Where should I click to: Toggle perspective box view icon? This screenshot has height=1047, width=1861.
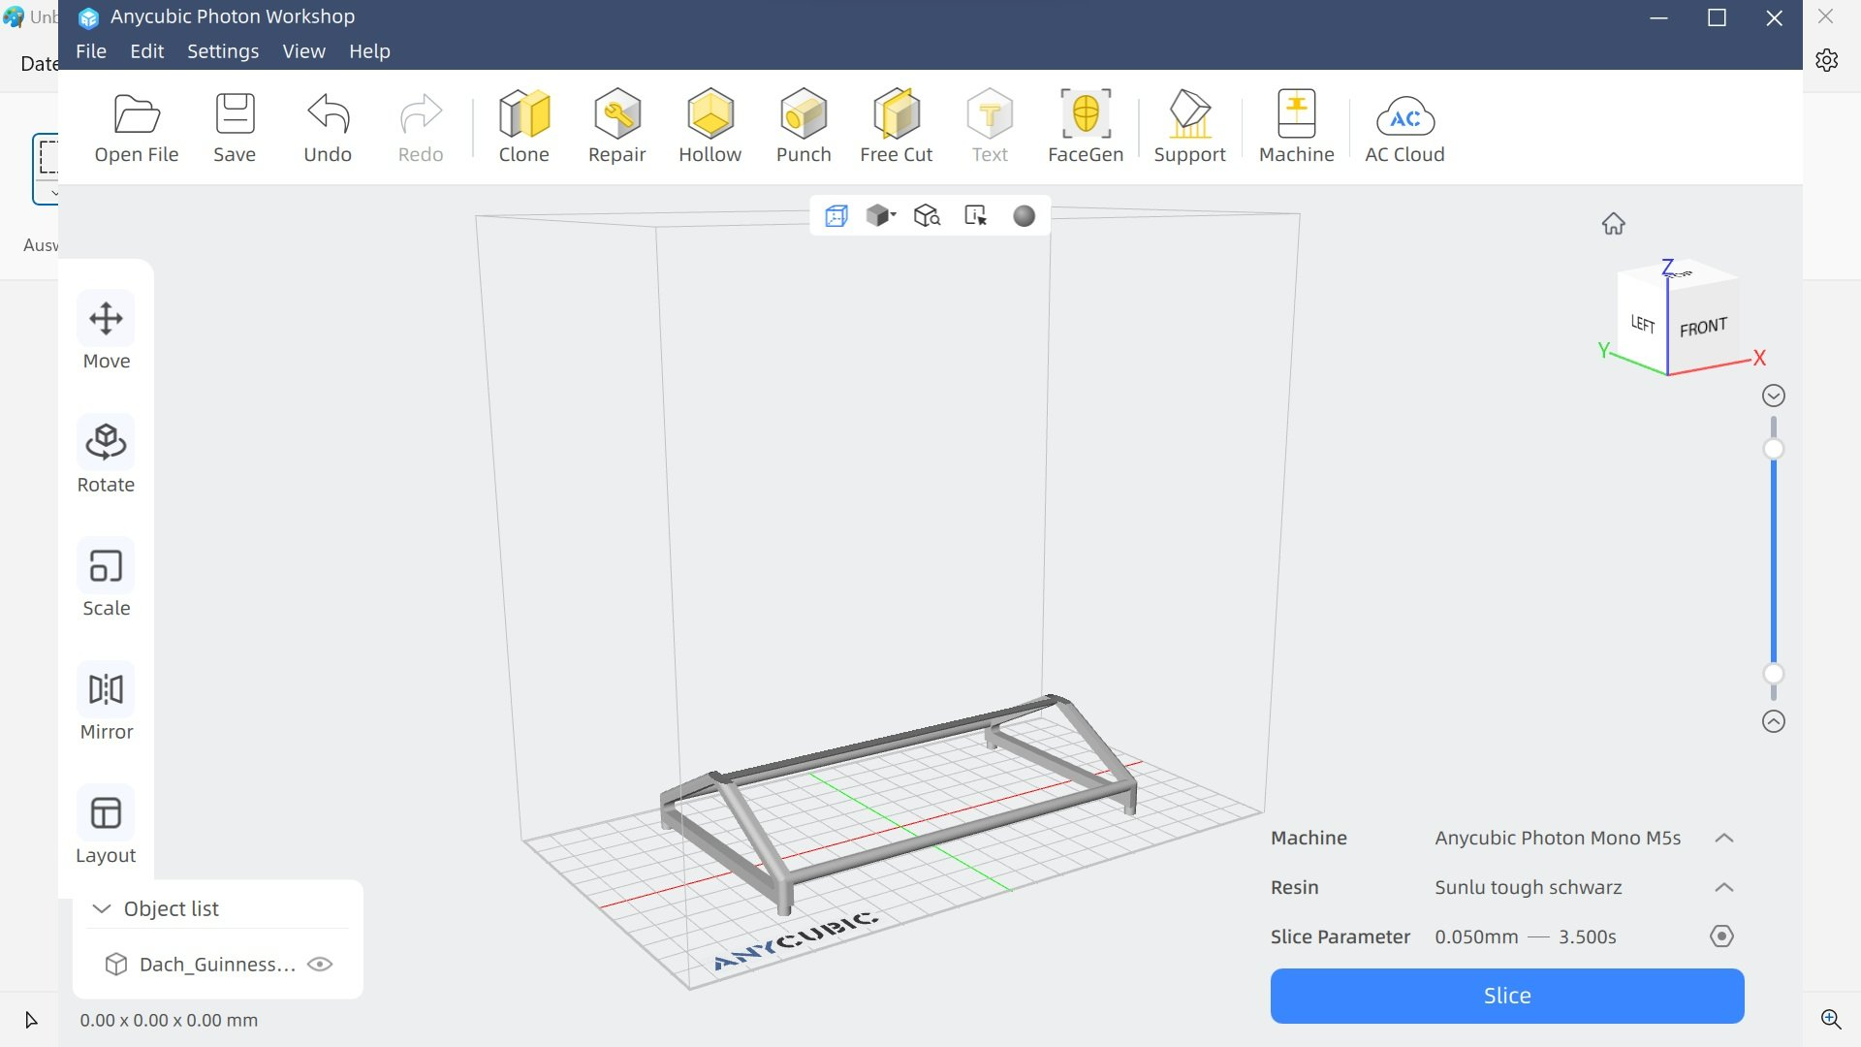[x=836, y=216]
